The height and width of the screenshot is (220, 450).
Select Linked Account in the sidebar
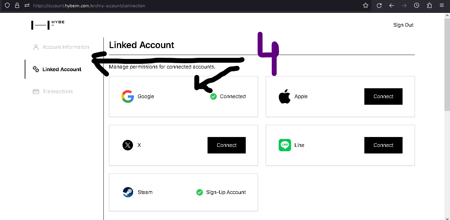tap(62, 69)
